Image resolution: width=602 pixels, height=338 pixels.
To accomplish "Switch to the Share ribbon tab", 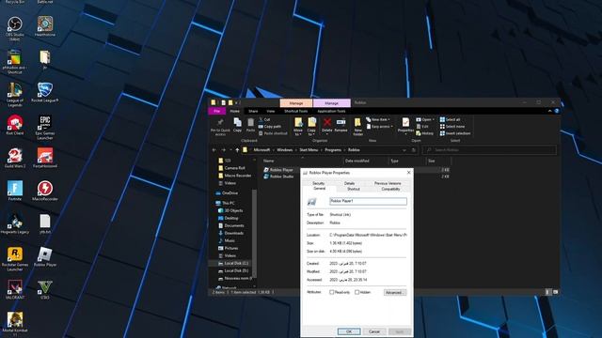I will (253, 111).
